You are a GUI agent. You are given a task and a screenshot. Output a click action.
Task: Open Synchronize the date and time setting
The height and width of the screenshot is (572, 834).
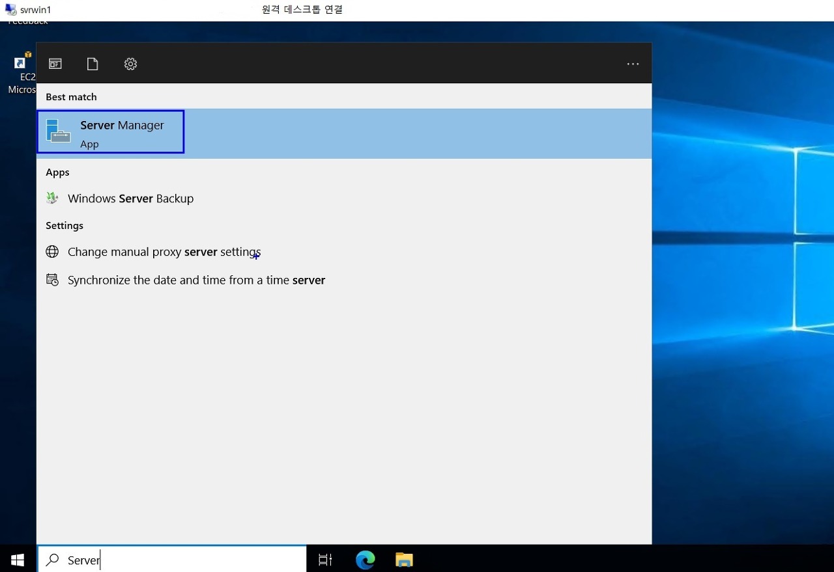[x=344, y=280]
